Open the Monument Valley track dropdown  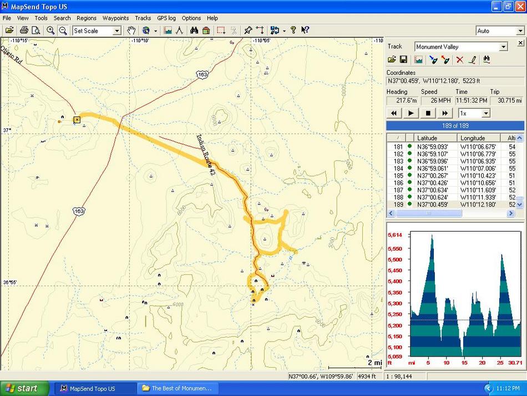click(x=503, y=47)
